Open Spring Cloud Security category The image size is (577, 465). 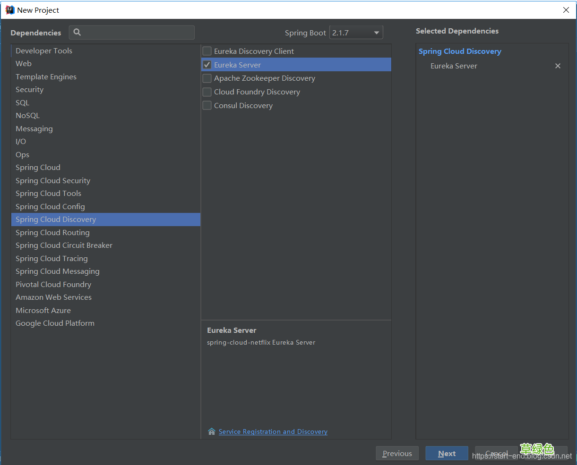[x=106, y=181]
